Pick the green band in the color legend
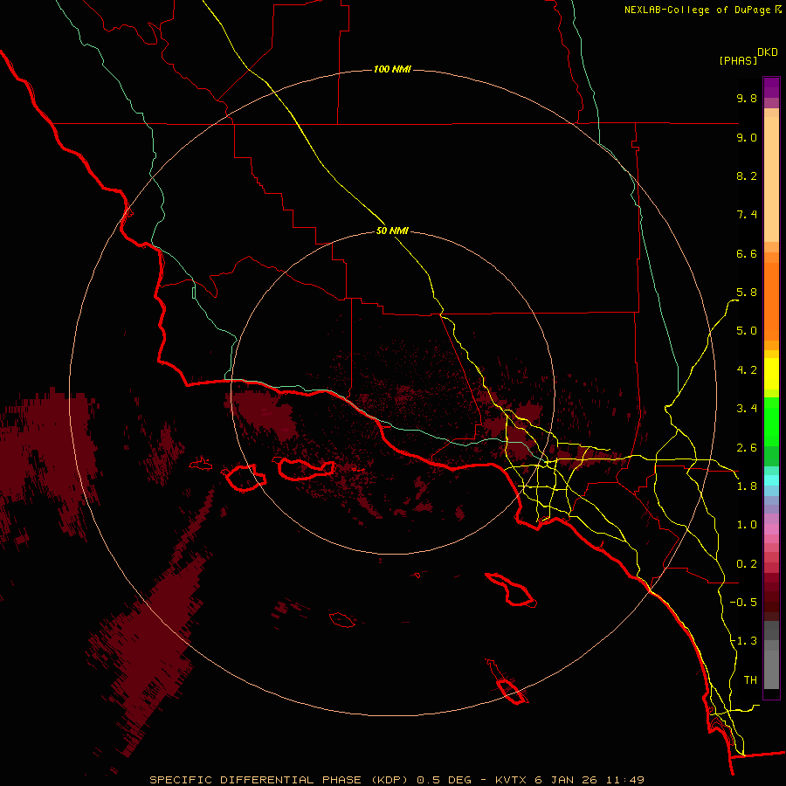Viewport: 786px width, 786px height. coord(771,422)
